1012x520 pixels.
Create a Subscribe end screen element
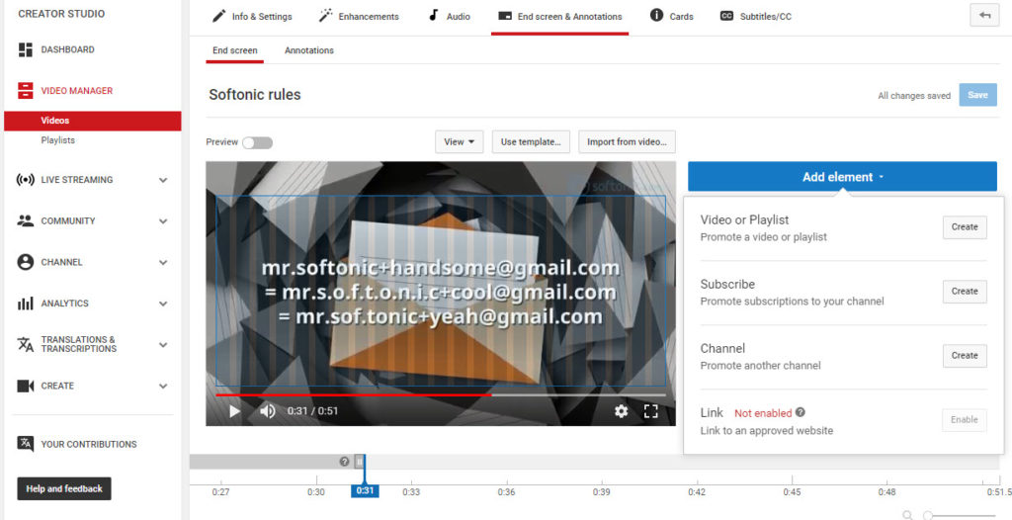point(964,292)
